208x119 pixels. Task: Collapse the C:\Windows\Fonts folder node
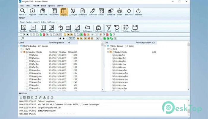coord(21,52)
